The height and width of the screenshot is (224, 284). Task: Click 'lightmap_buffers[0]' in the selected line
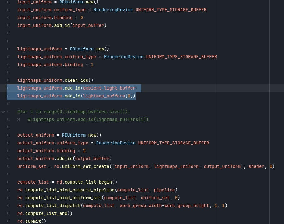click(x=108, y=96)
